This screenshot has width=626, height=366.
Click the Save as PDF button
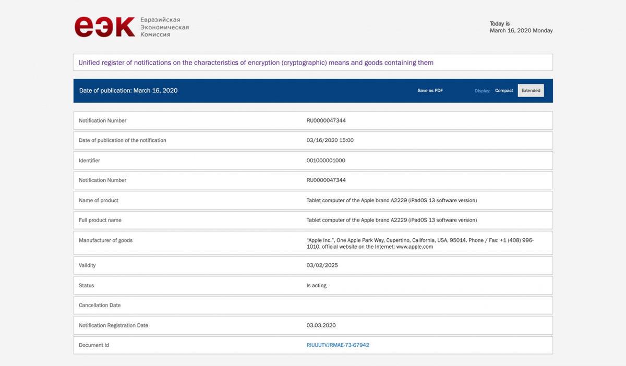coord(430,91)
